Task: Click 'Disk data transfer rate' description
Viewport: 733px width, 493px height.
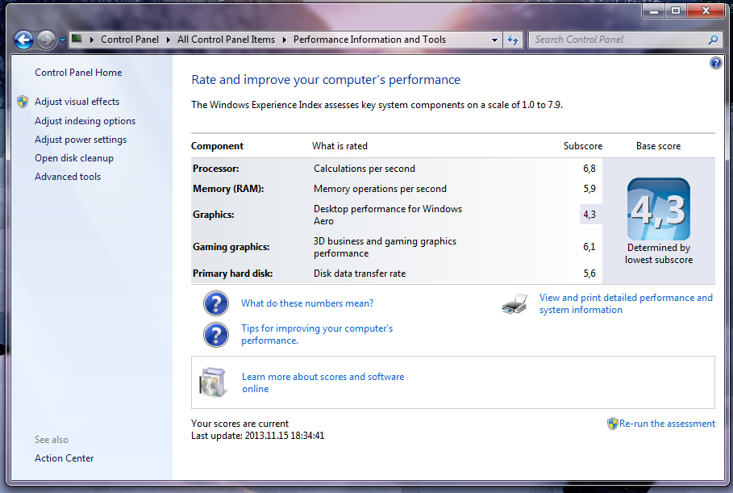Action: [x=360, y=274]
